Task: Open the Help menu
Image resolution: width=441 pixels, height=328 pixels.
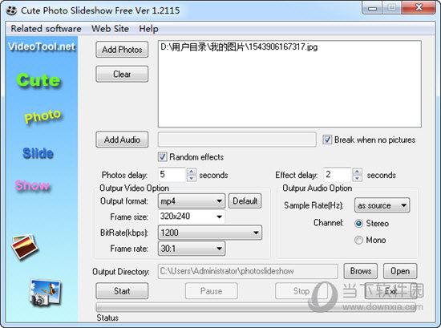Action: (x=148, y=29)
